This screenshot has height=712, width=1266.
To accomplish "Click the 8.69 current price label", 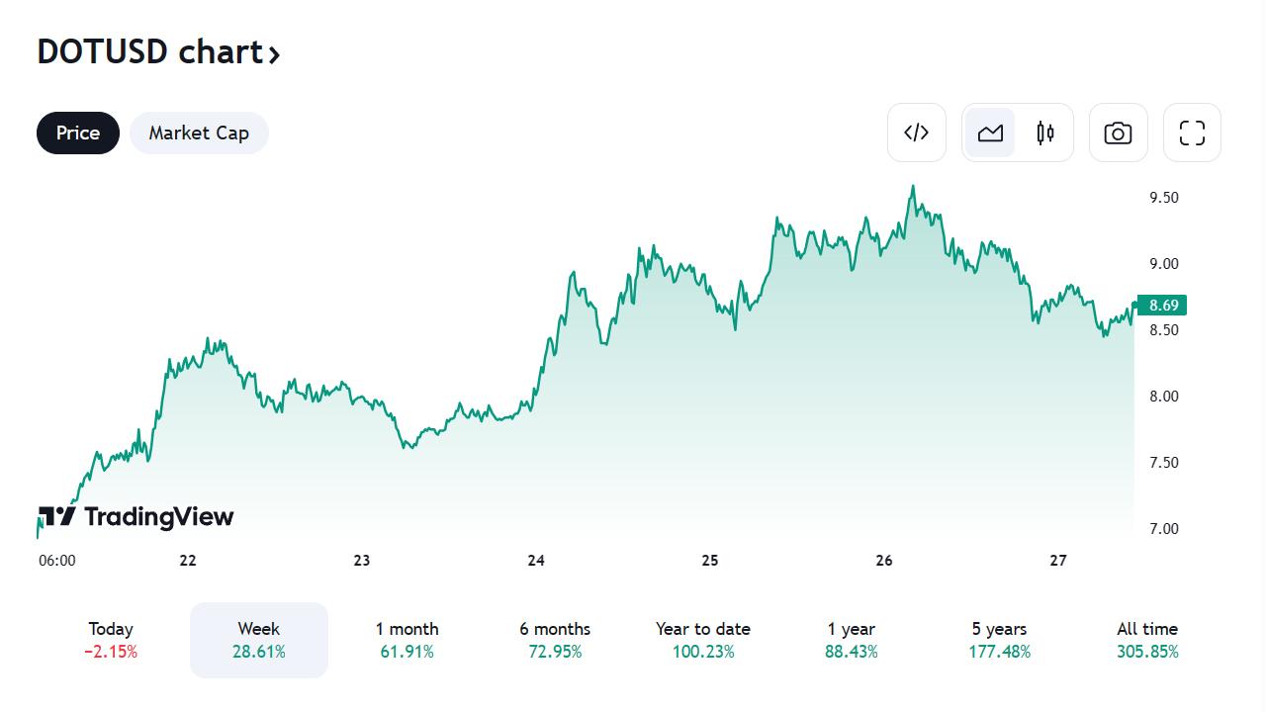I will click(x=1162, y=306).
